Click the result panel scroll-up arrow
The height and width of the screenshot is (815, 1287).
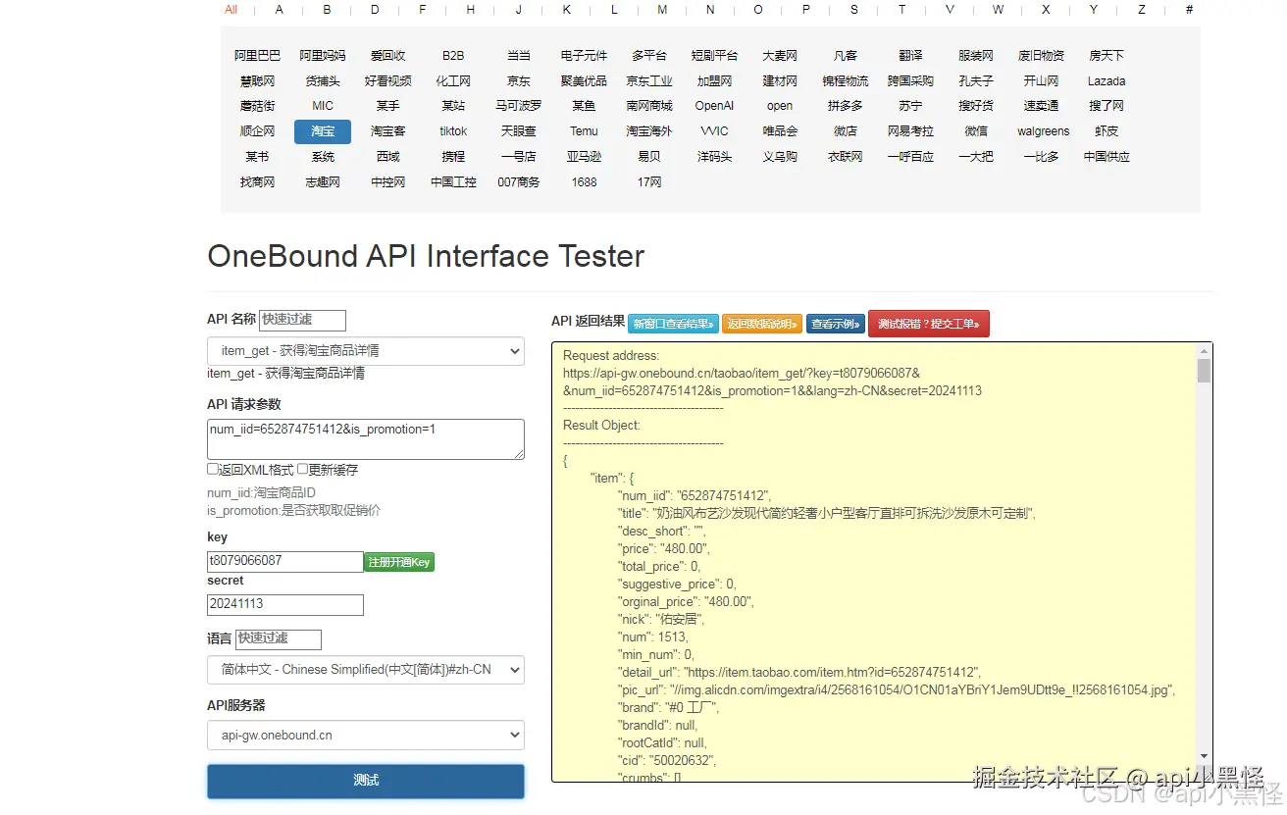(1204, 351)
